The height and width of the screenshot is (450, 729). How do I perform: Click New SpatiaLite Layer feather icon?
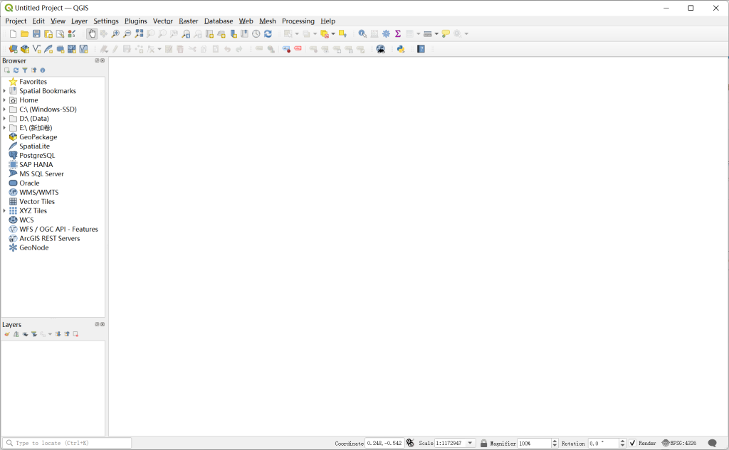click(x=48, y=49)
